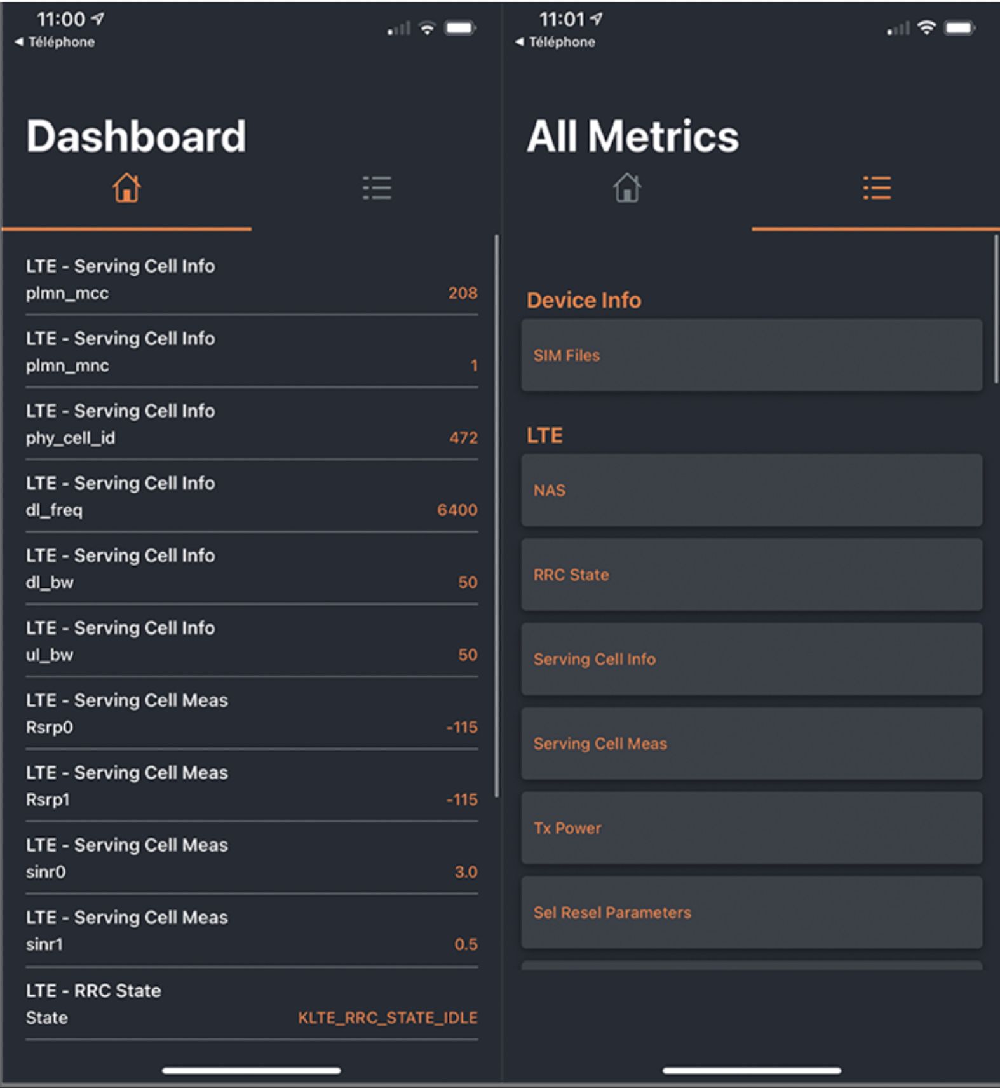The width and height of the screenshot is (1000, 1088).
Task: Open the NAS metric entry
Action: (752, 490)
